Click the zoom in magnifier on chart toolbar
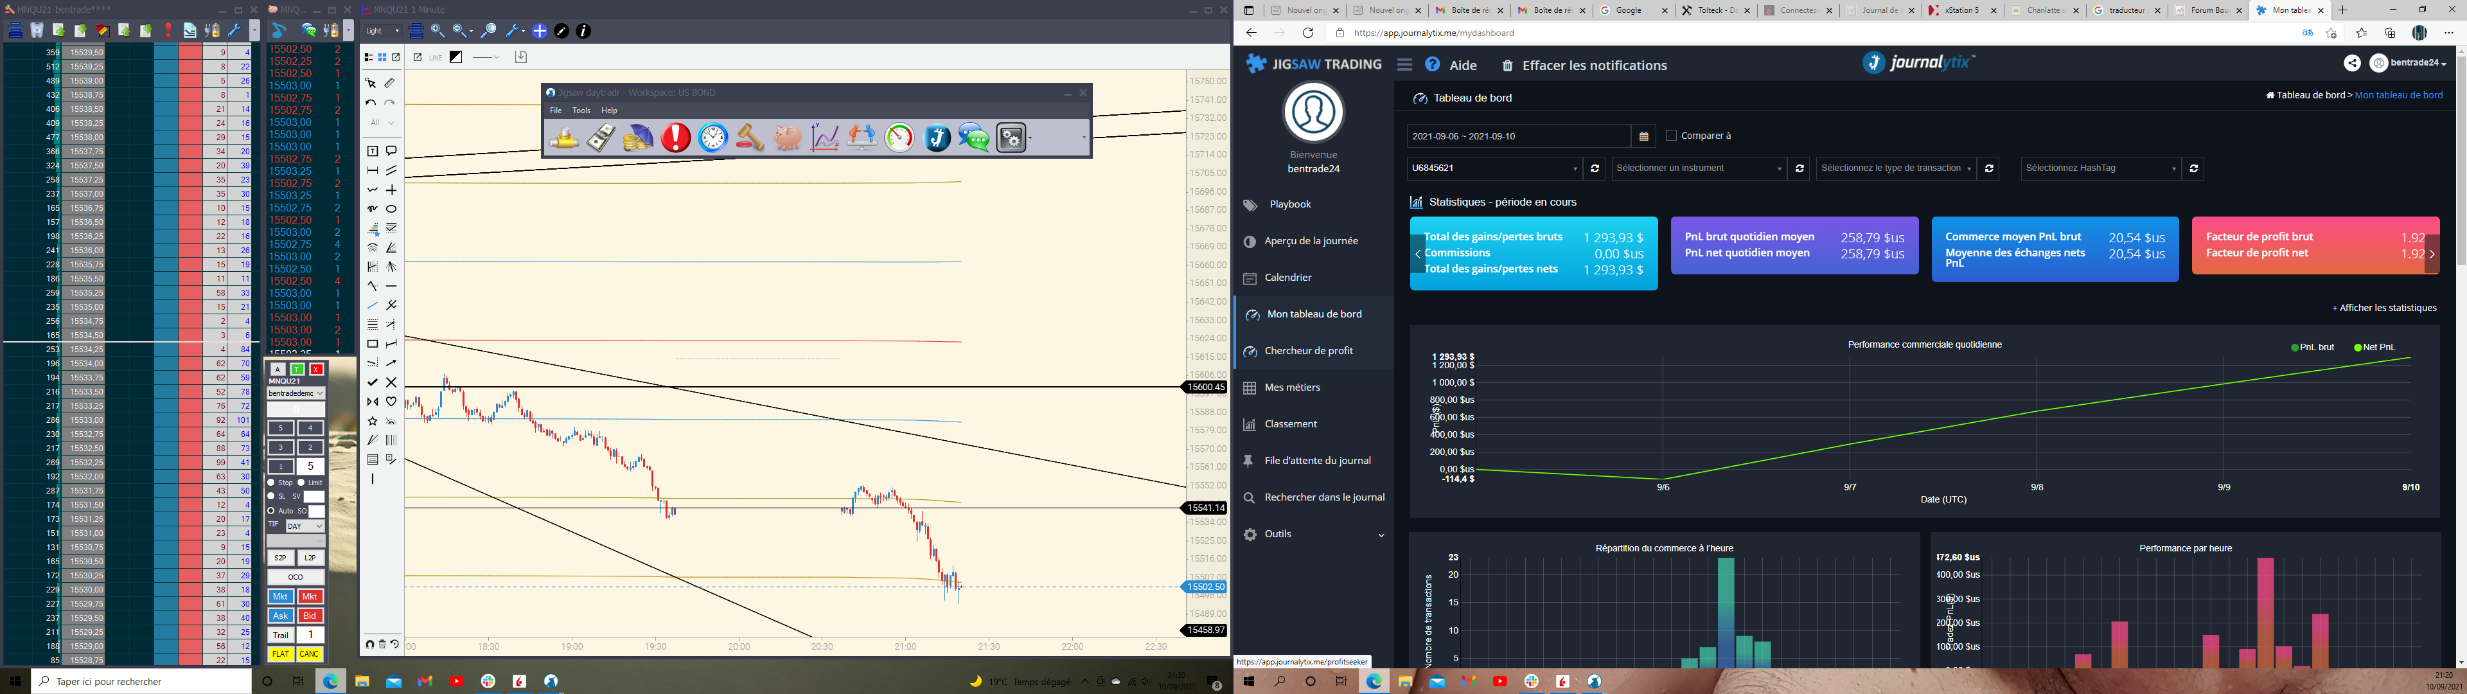 tap(438, 31)
